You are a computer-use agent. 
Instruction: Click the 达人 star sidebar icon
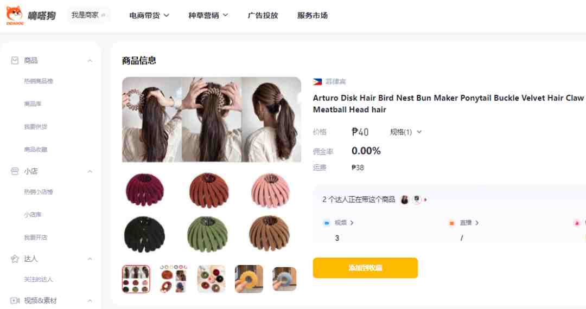(15, 259)
